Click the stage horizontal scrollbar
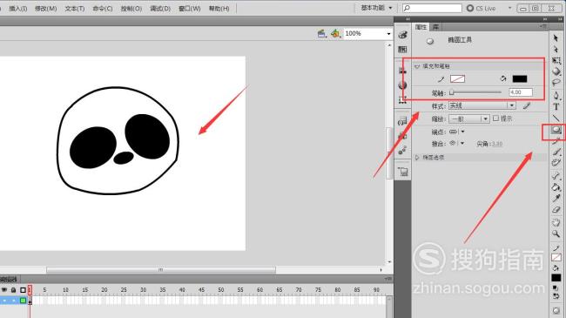This screenshot has width=566, height=318. coord(161,270)
